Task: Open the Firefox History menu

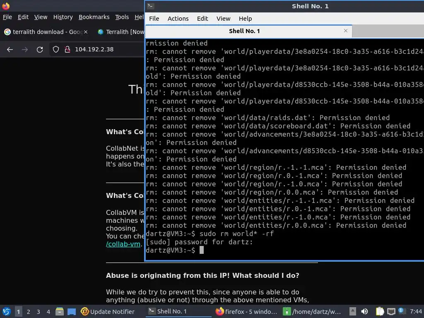Action: coord(63,17)
